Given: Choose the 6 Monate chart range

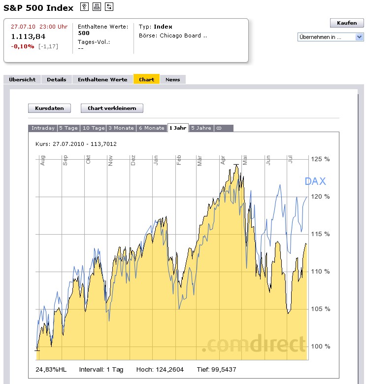Looking at the screenshot, I should pyautogui.click(x=152, y=128).
